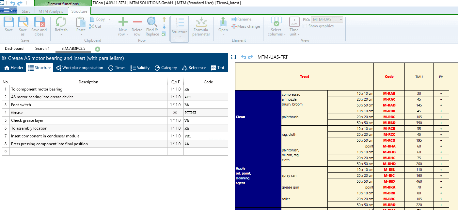This screenshot has height=210, width=458.
Task: Open the New row dropdown
Action: point(123,34)
